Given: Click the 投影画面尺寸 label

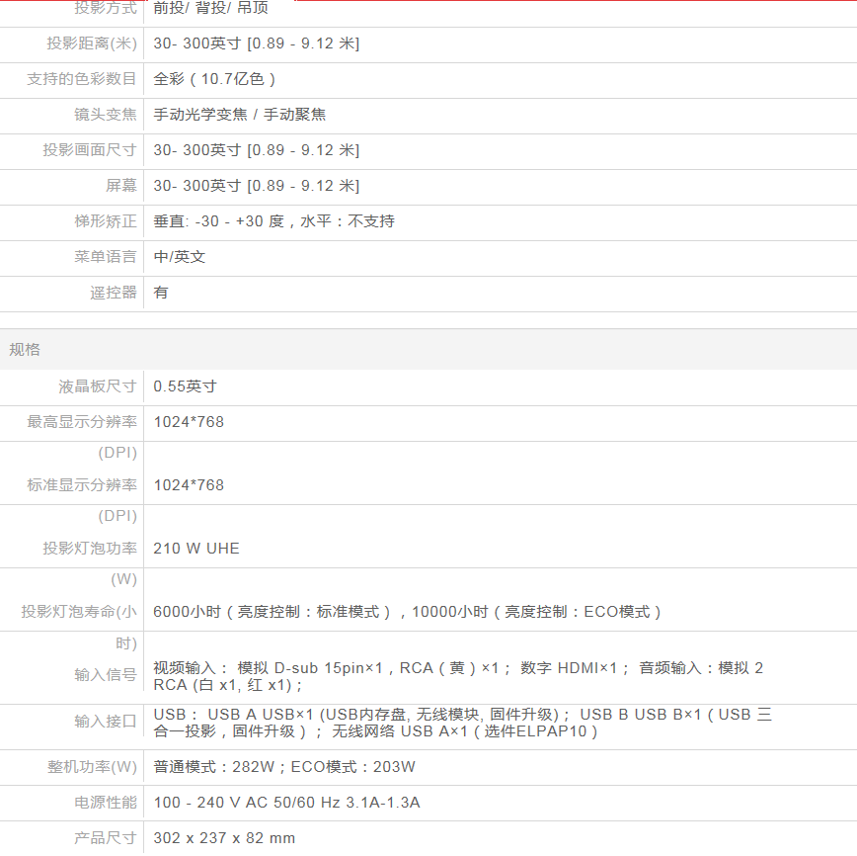Looking at the screenshot, I should click(x=90, y=150).
